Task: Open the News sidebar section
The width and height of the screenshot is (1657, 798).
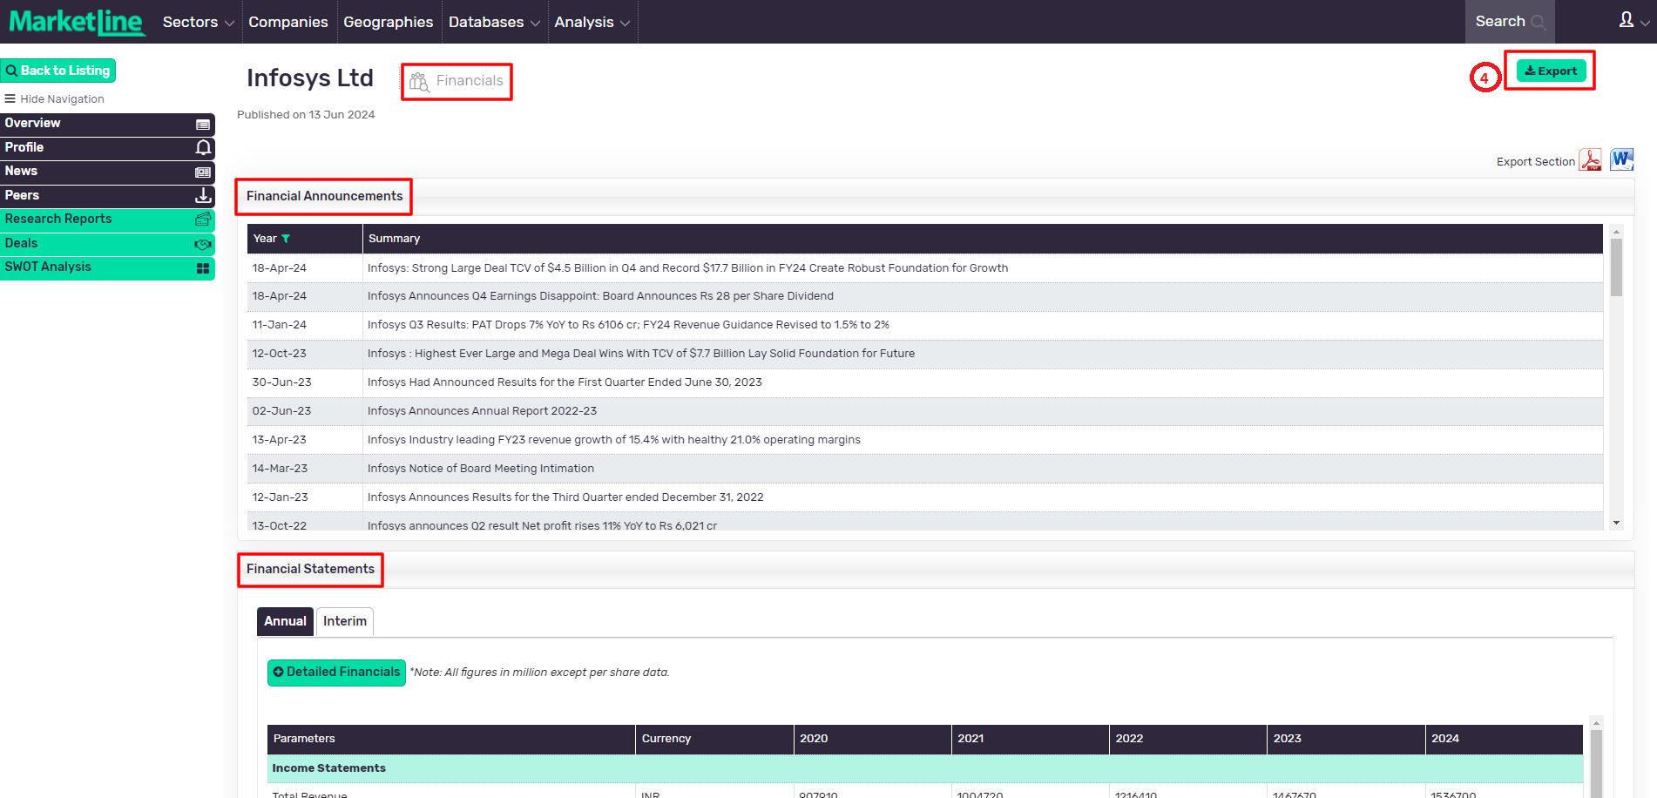Action: pyautogui.click(x=107, y=172)
